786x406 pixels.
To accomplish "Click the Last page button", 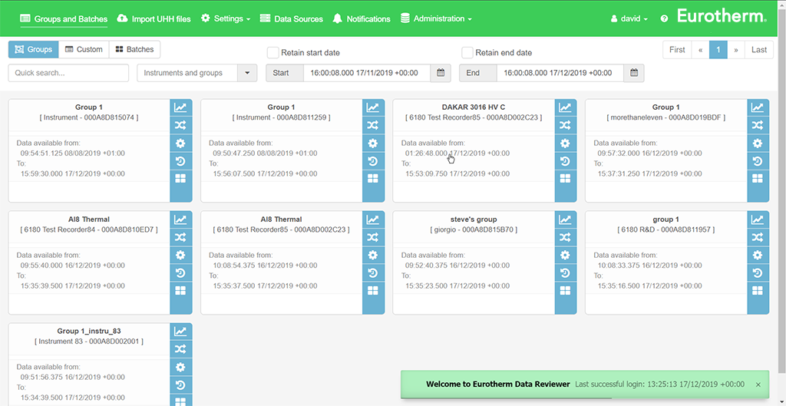I will (758, 50).
